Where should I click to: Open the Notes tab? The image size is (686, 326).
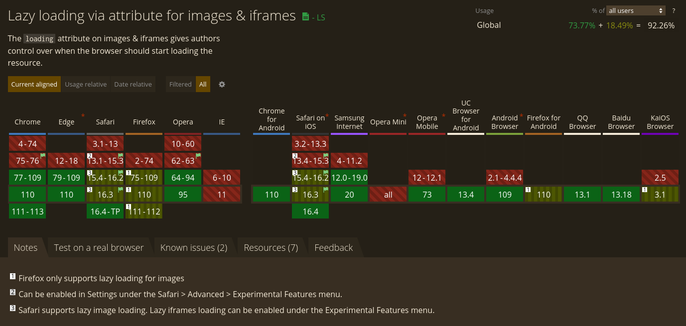[x=26, y=247]
